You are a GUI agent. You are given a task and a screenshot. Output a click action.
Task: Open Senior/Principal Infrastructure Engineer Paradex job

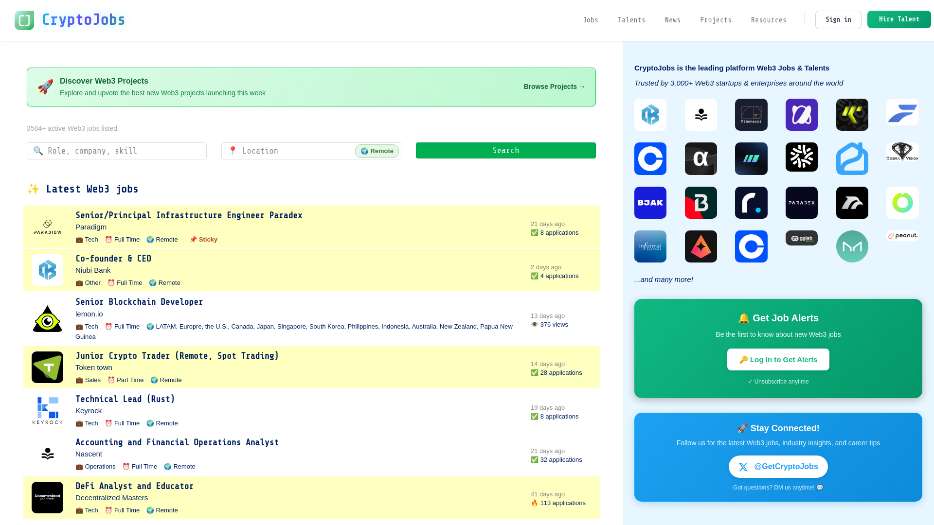click(189, 215)
